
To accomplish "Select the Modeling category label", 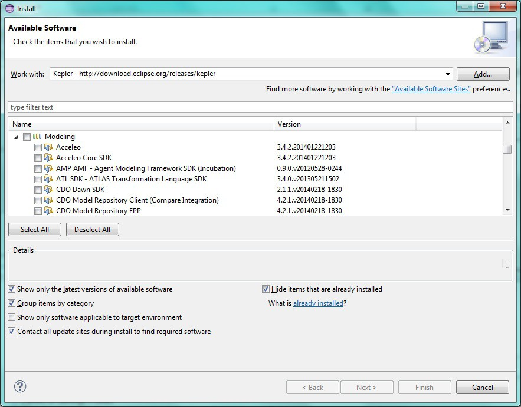I will 60,136.
